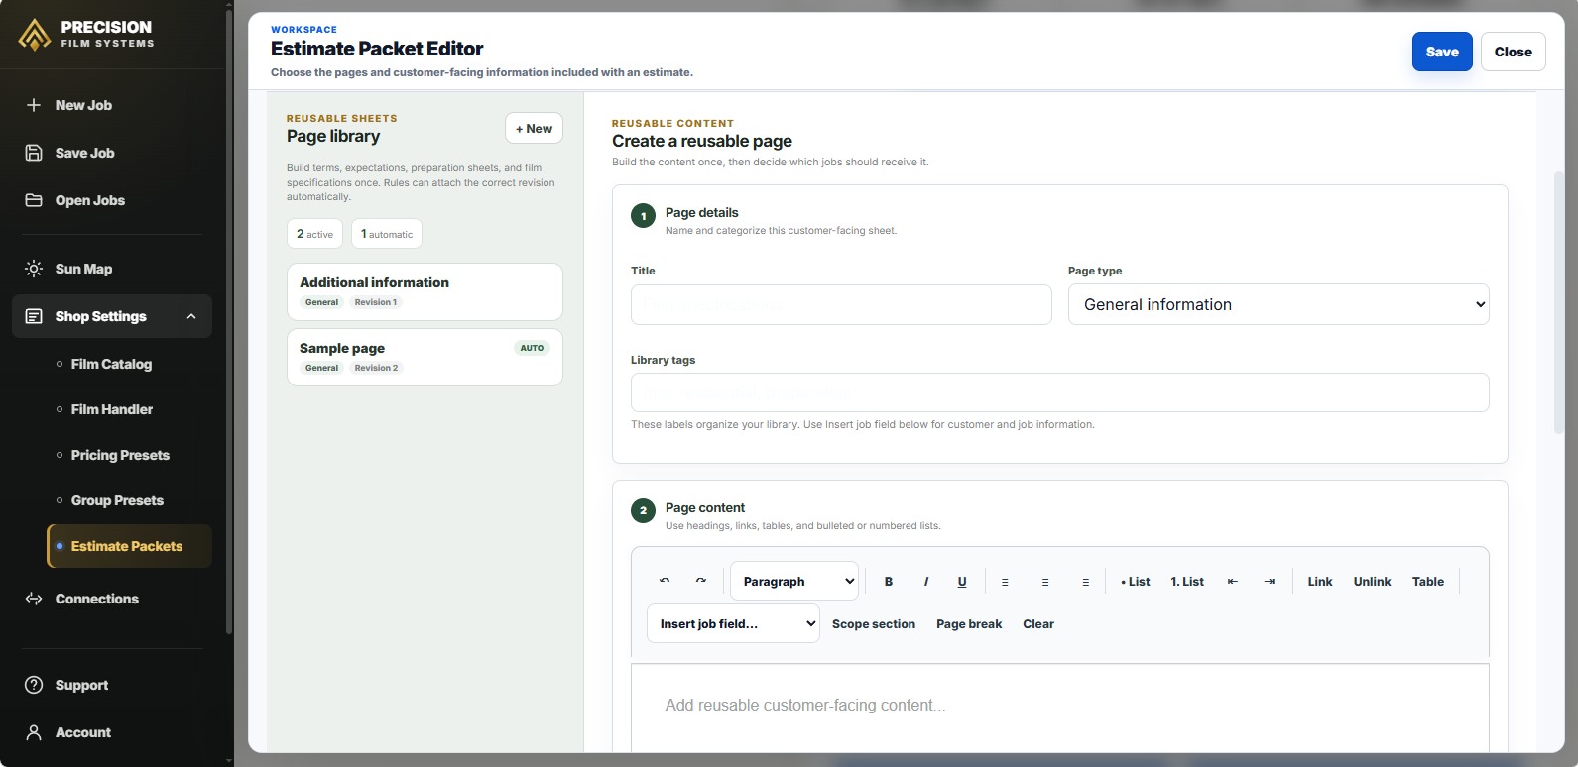The height and width of the screenshot is (767, 1578).
Task: Open the Sample page card
Action: [x=425, y=357]
